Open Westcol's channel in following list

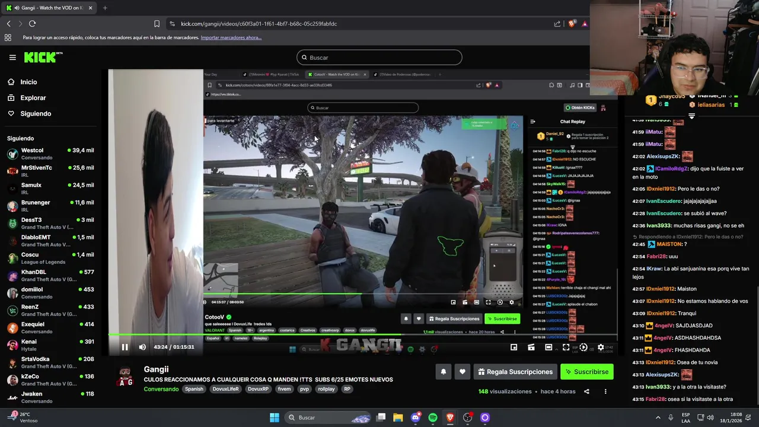(50, 154)
